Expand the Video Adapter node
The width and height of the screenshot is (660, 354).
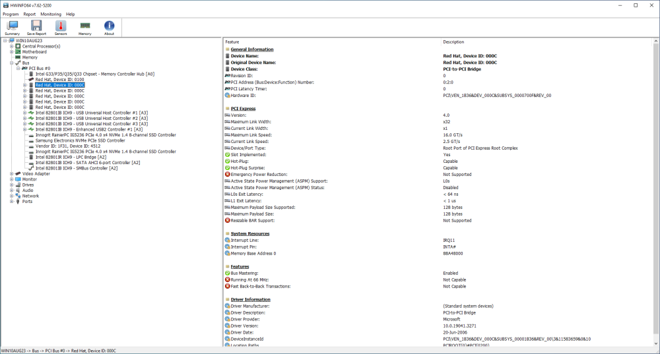12,173
